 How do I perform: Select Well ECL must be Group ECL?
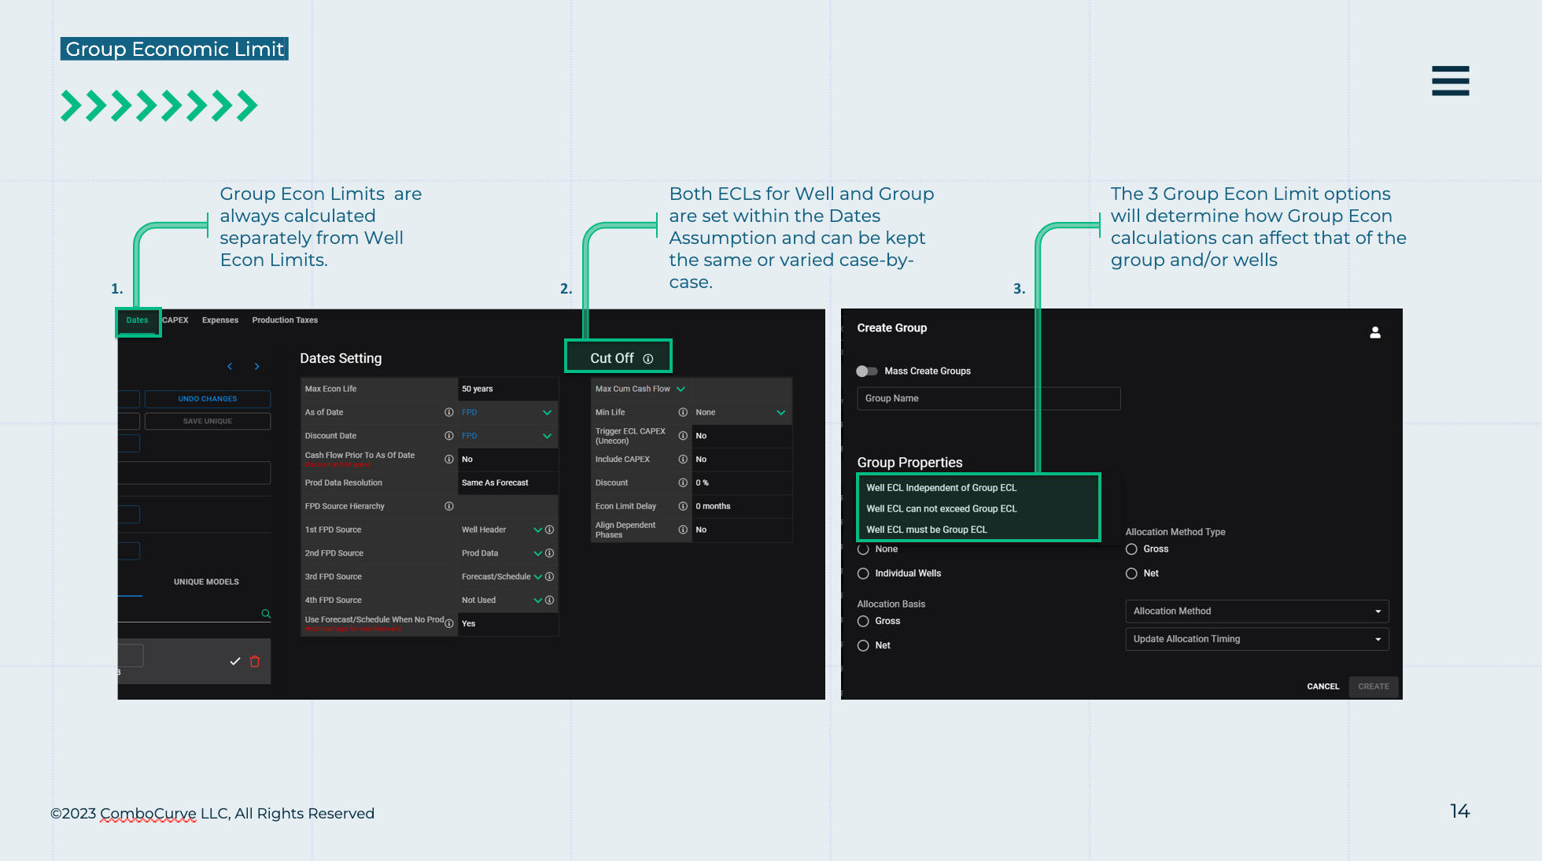coord(926,530)
